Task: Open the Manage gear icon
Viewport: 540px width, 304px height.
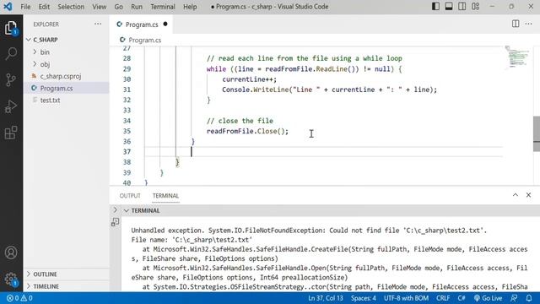Action: 11,279
